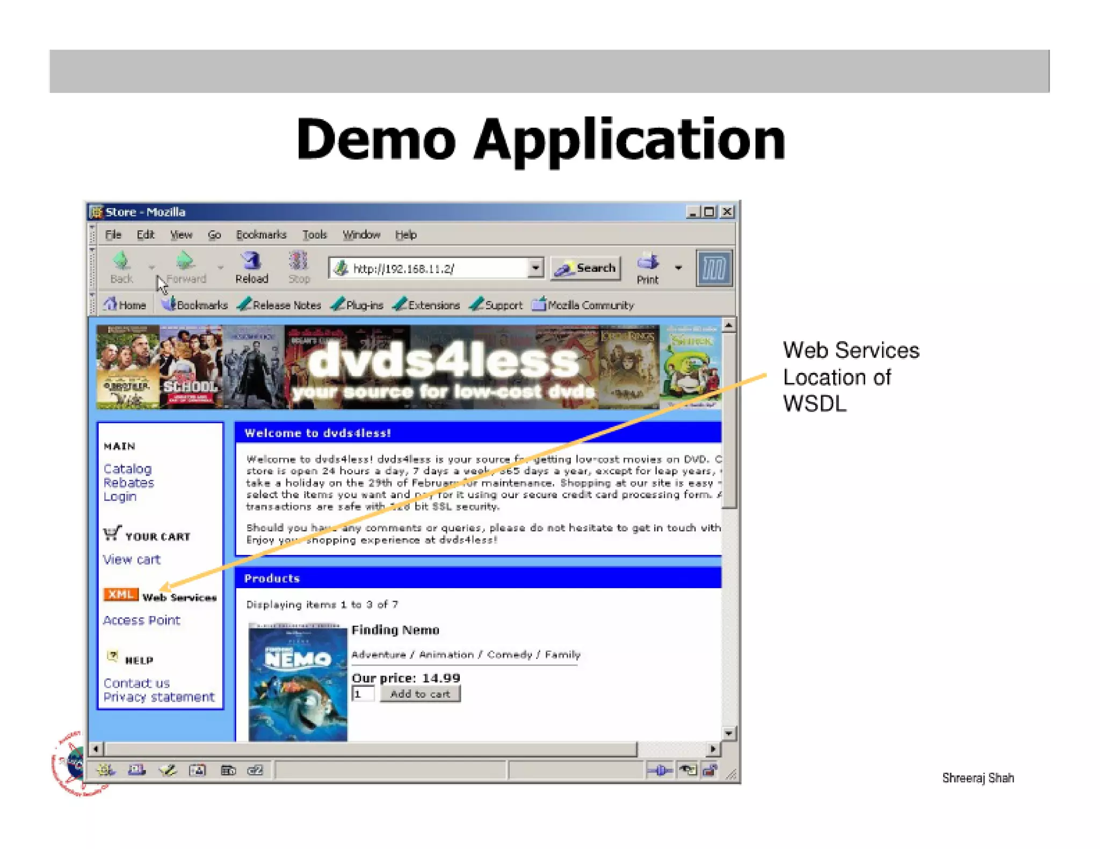Click the quantity input for Finding Nemo
This screenshot has width=1100, height=849.
click(363, 694)
